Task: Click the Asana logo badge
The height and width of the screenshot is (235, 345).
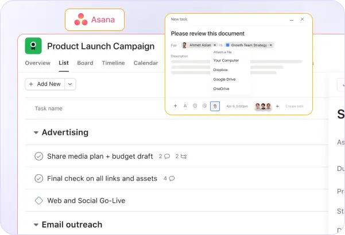Action: coord(95,19)
